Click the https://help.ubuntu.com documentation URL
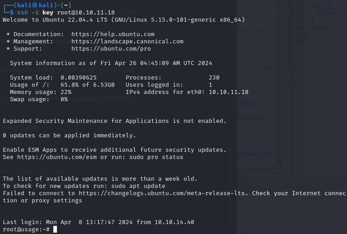 pyautogui.click(x=113, y=34)
